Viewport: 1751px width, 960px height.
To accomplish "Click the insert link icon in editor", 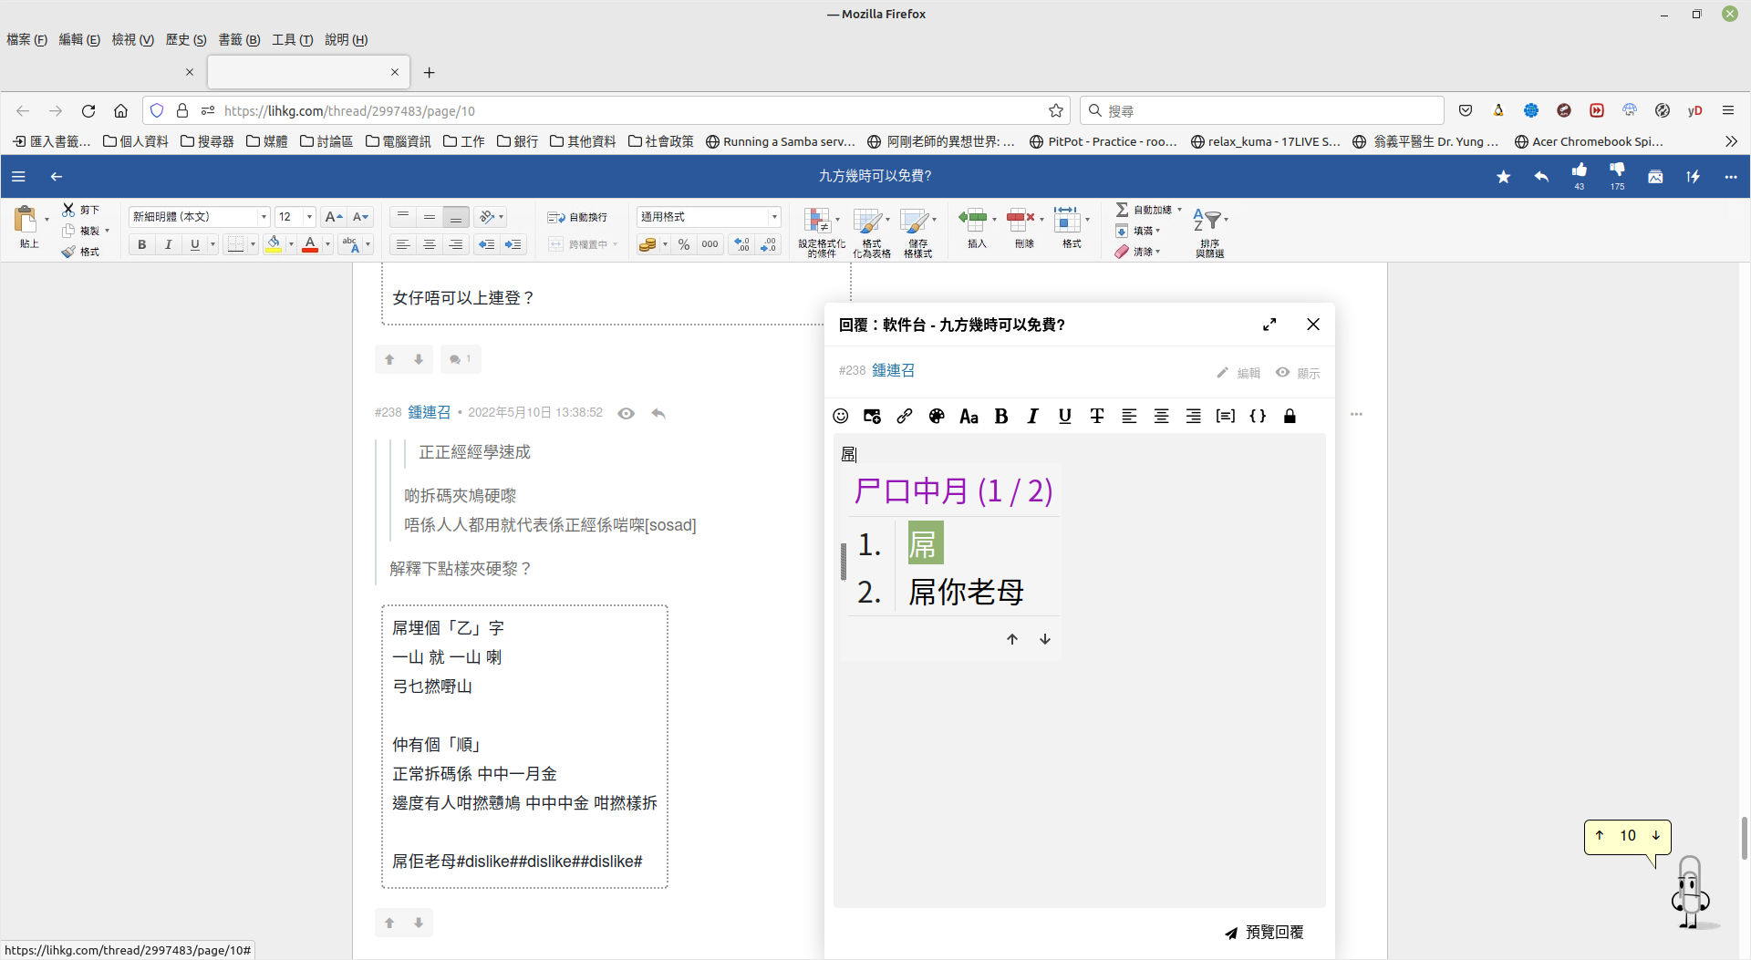I will click(904, 416).
